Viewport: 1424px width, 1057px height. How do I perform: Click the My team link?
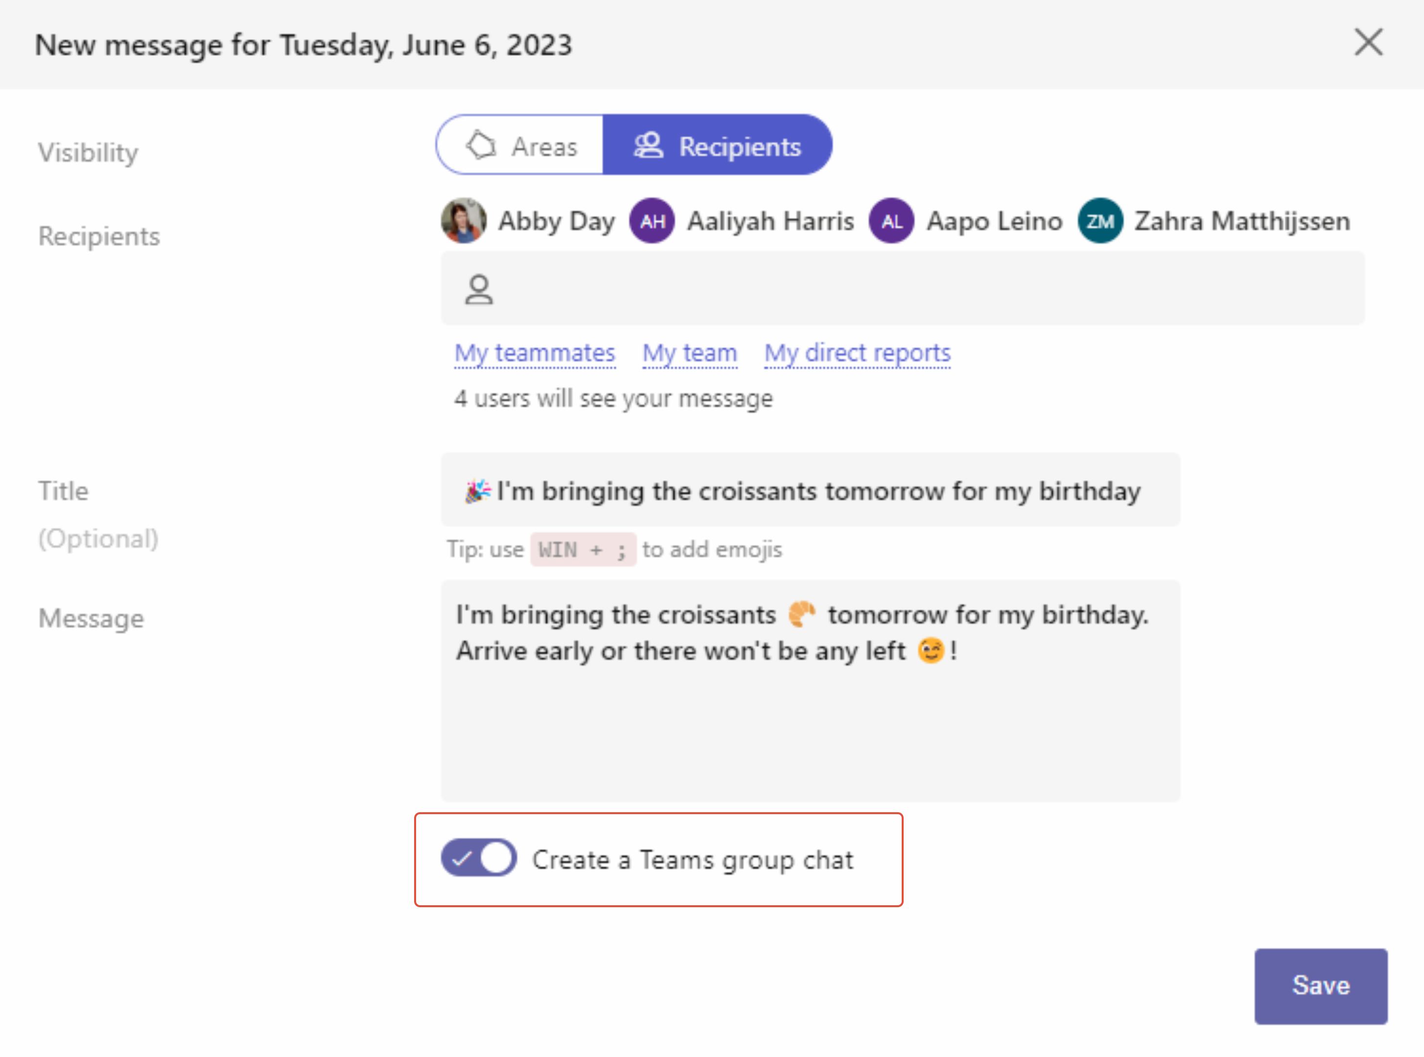click(690, 353)
